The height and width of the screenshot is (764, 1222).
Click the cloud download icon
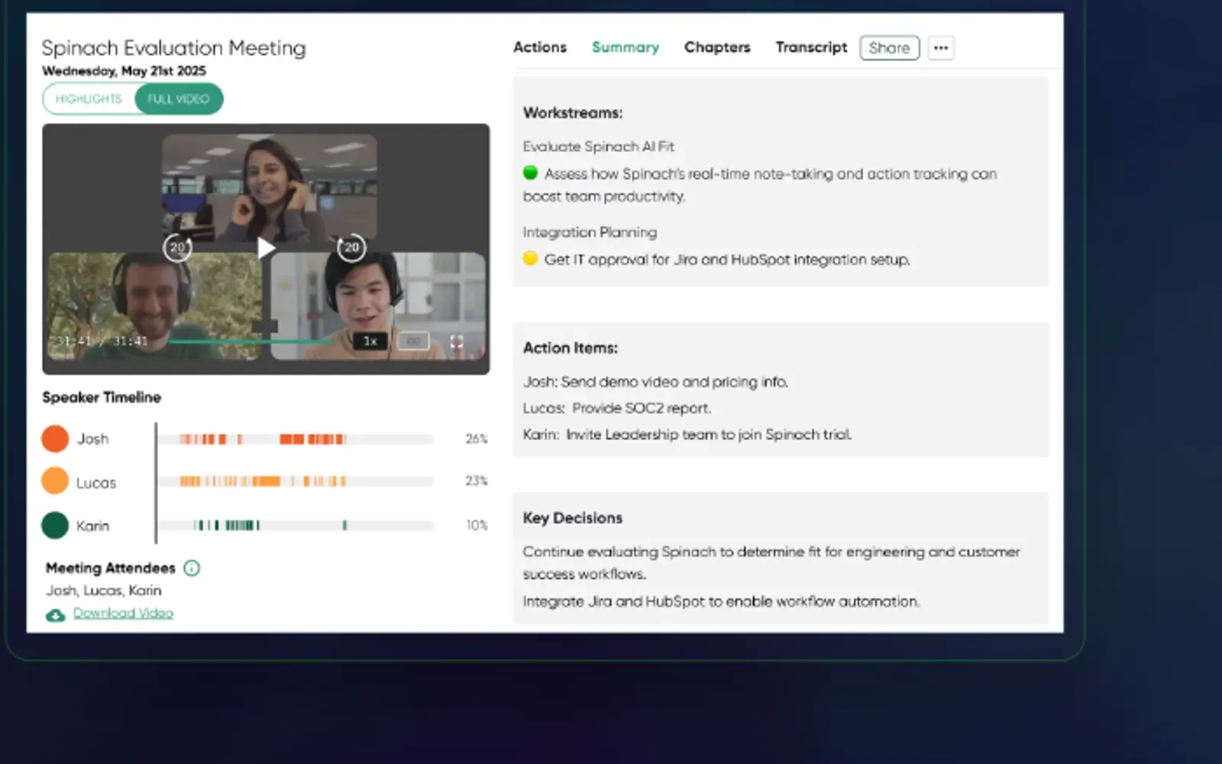(55, 615)
